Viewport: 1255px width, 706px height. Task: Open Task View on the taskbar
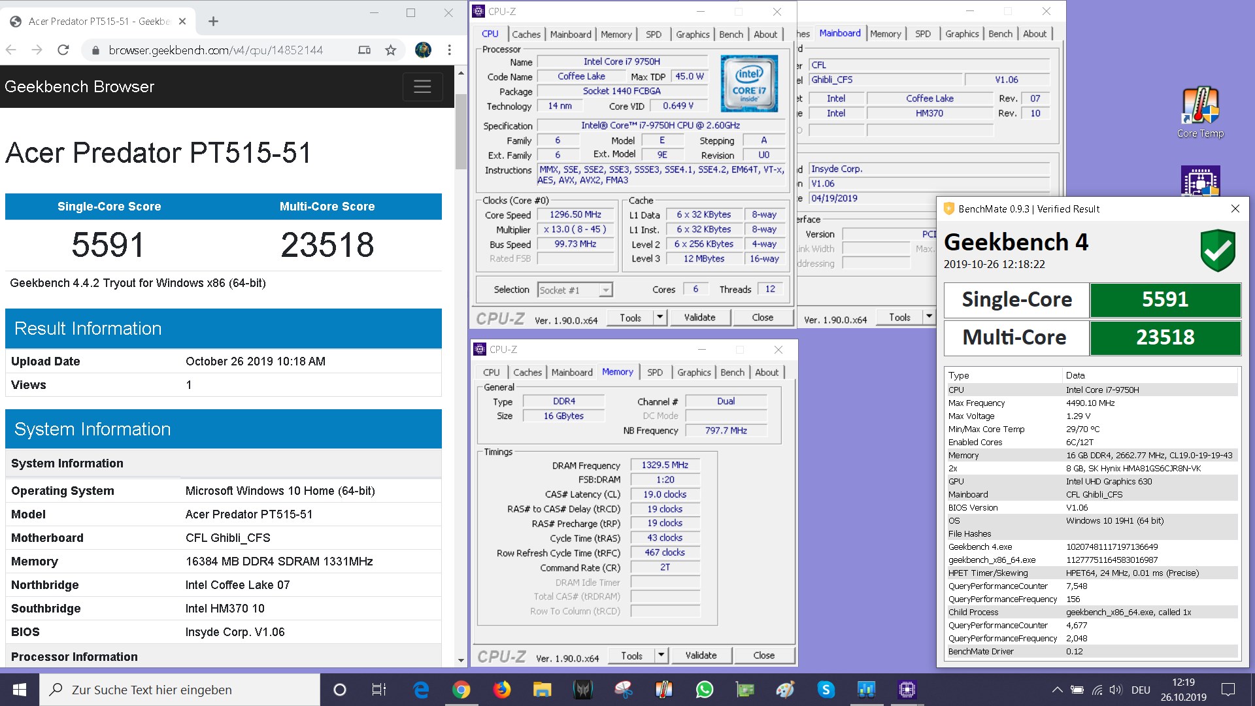[x=379, y=690]
